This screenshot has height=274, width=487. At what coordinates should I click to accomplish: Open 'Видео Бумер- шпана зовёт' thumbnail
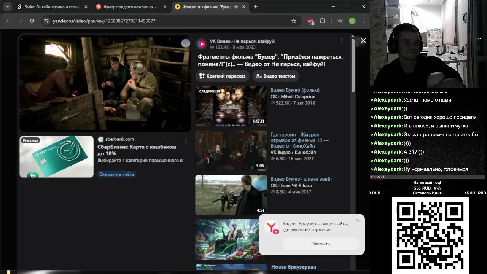231,195
